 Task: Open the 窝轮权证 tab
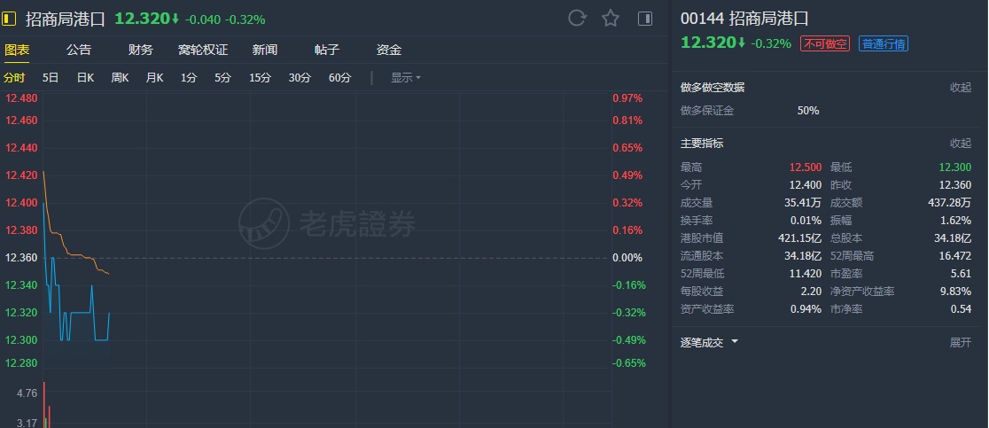click(x=203, y=51)
